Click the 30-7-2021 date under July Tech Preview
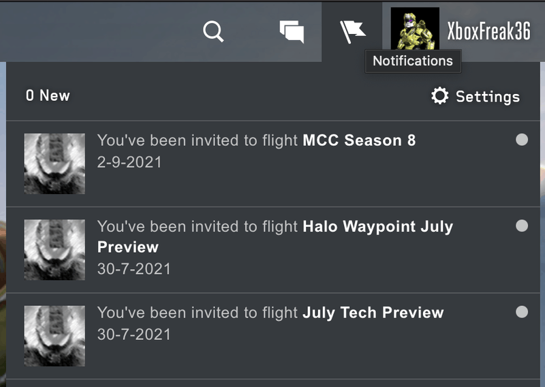This screenshot has height=387, width=545. click(134, 335)
